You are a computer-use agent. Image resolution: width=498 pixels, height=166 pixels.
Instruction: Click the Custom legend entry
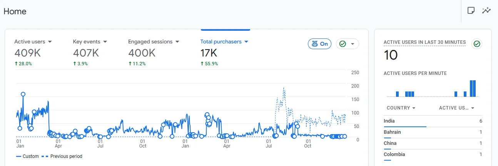[x=27, y=156]
